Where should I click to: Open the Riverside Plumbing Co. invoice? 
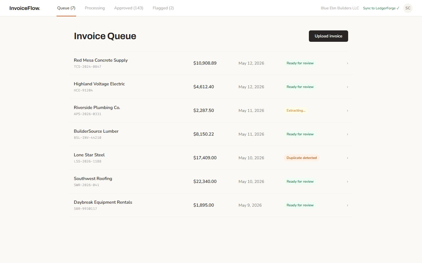pos(211,110)
